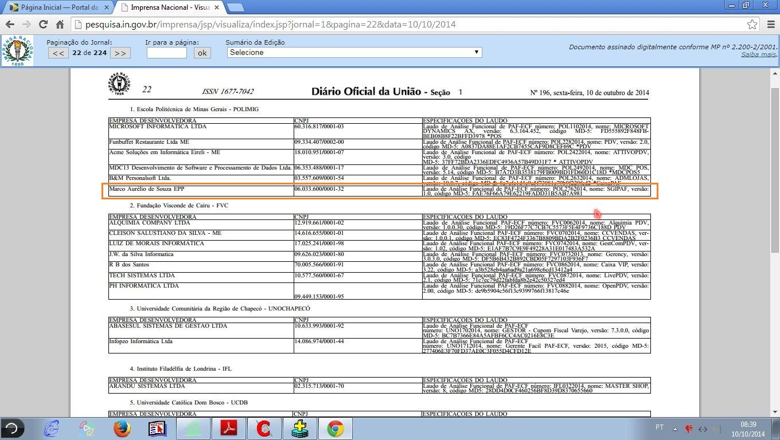Click the Chrome icon in the taskbar
Screen dimensions: 780x440
point(336,429)
